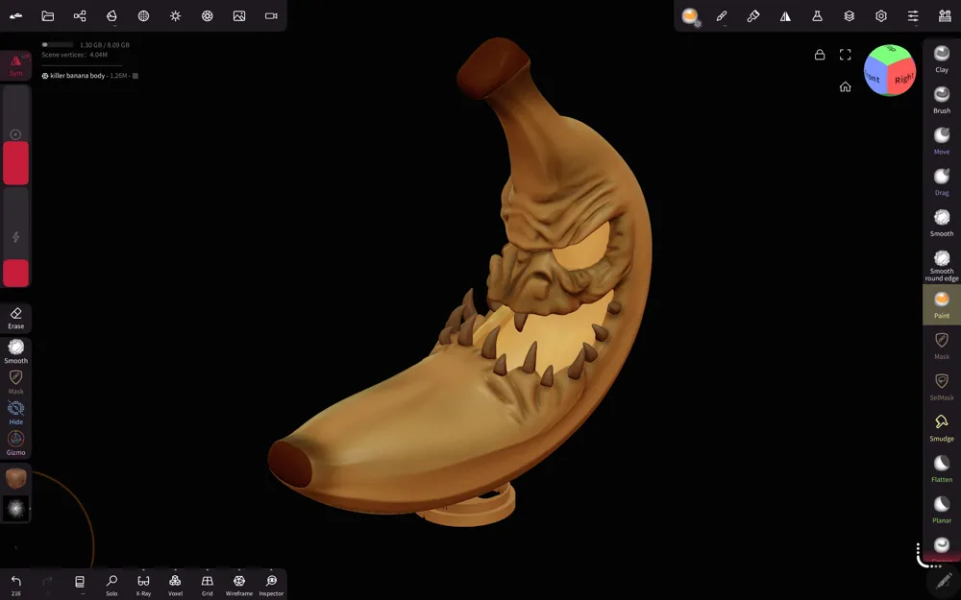Image resolution: width=961 pixels, height=600 pixels.
Task: Open the camera settings icon
Action: 271,16
